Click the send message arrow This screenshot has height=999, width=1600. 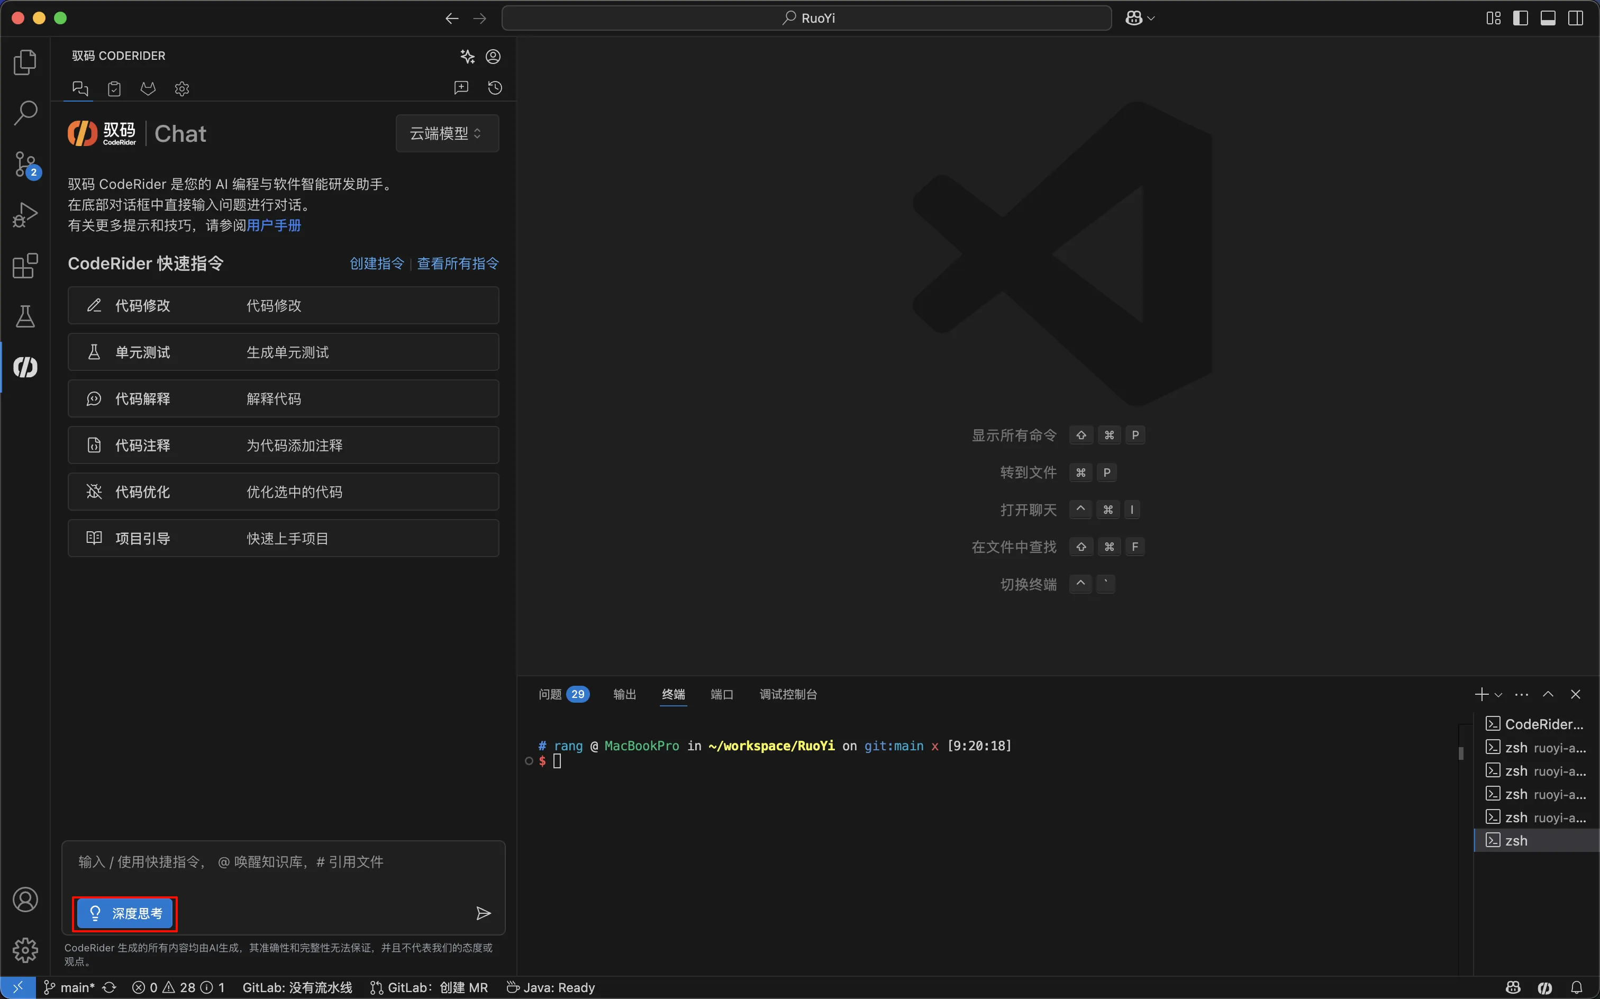coord(483,913)
